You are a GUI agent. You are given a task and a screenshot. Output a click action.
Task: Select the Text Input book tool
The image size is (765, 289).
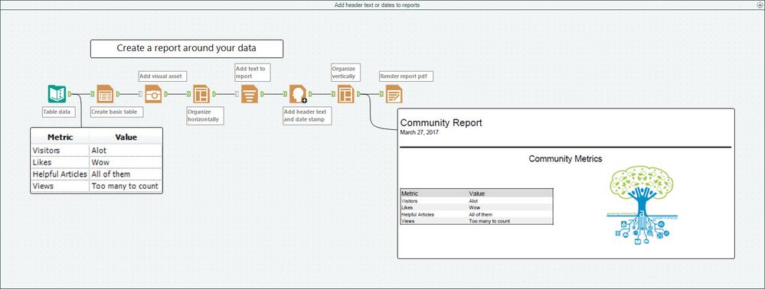[x=57, y=93]
